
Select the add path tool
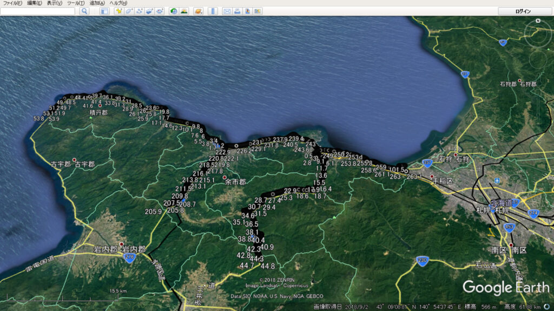pos(139,11)
